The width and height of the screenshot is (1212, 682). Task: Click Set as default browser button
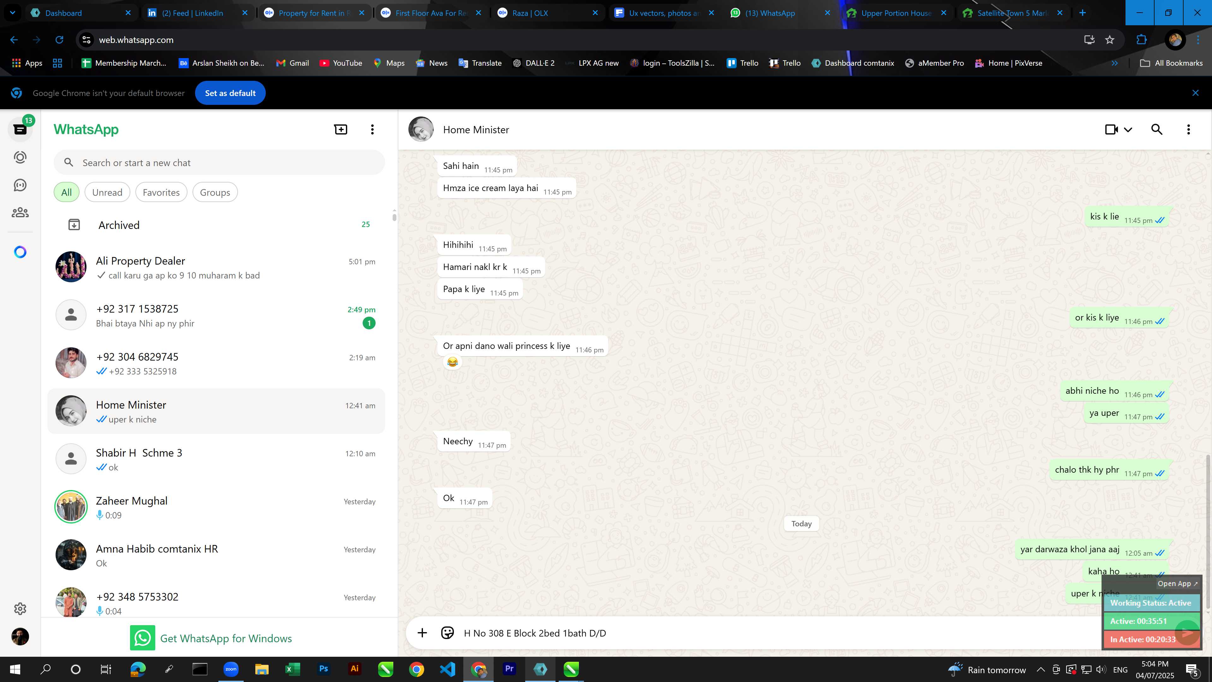click(x=230, y=93)
